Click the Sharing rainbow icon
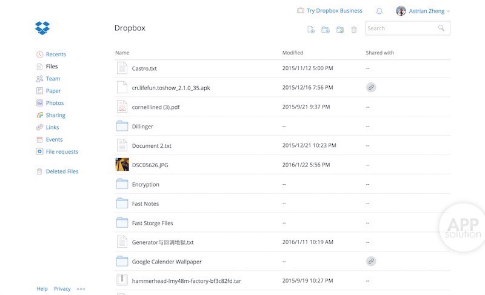 pyautogui.click(x=39, y=115)
